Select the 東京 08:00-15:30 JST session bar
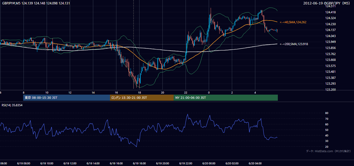Image resolution: width=354 pixels, height=166 pixels. tap(66, 98)
